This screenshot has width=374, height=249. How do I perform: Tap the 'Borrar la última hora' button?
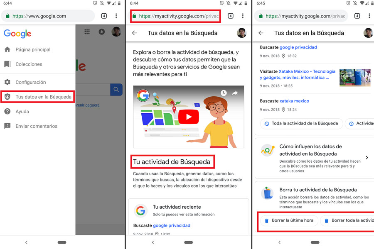(289, 220)
